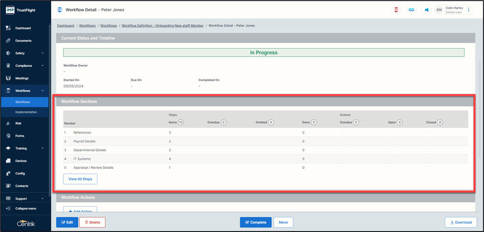
Task: Click the Documents paperclip icon in sidebar
Action: pos(8,41)
